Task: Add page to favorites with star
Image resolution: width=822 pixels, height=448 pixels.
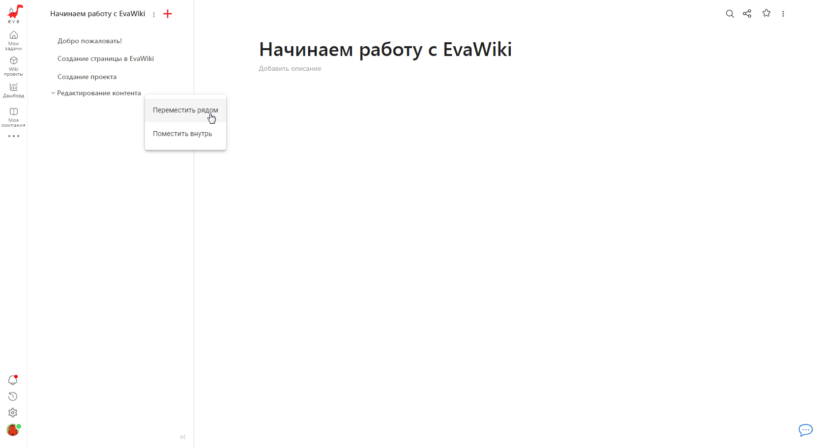Action: tap(766, 13)
